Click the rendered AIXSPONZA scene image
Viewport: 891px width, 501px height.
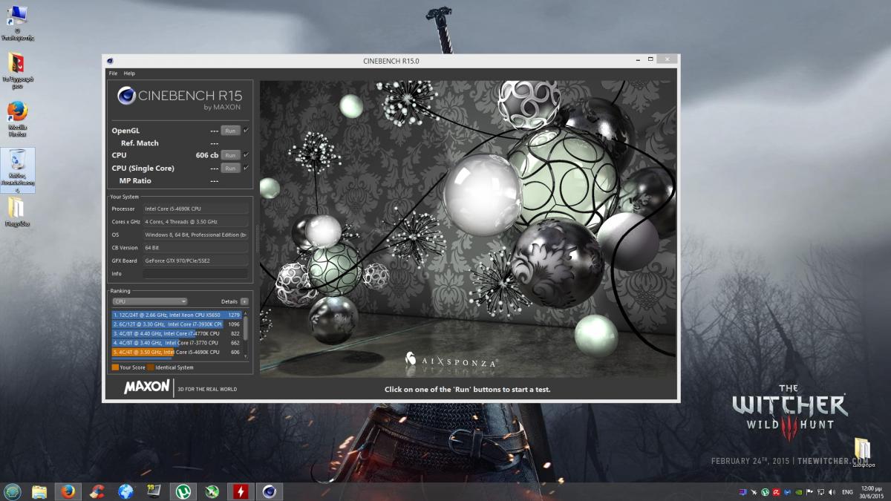(468, 229)
